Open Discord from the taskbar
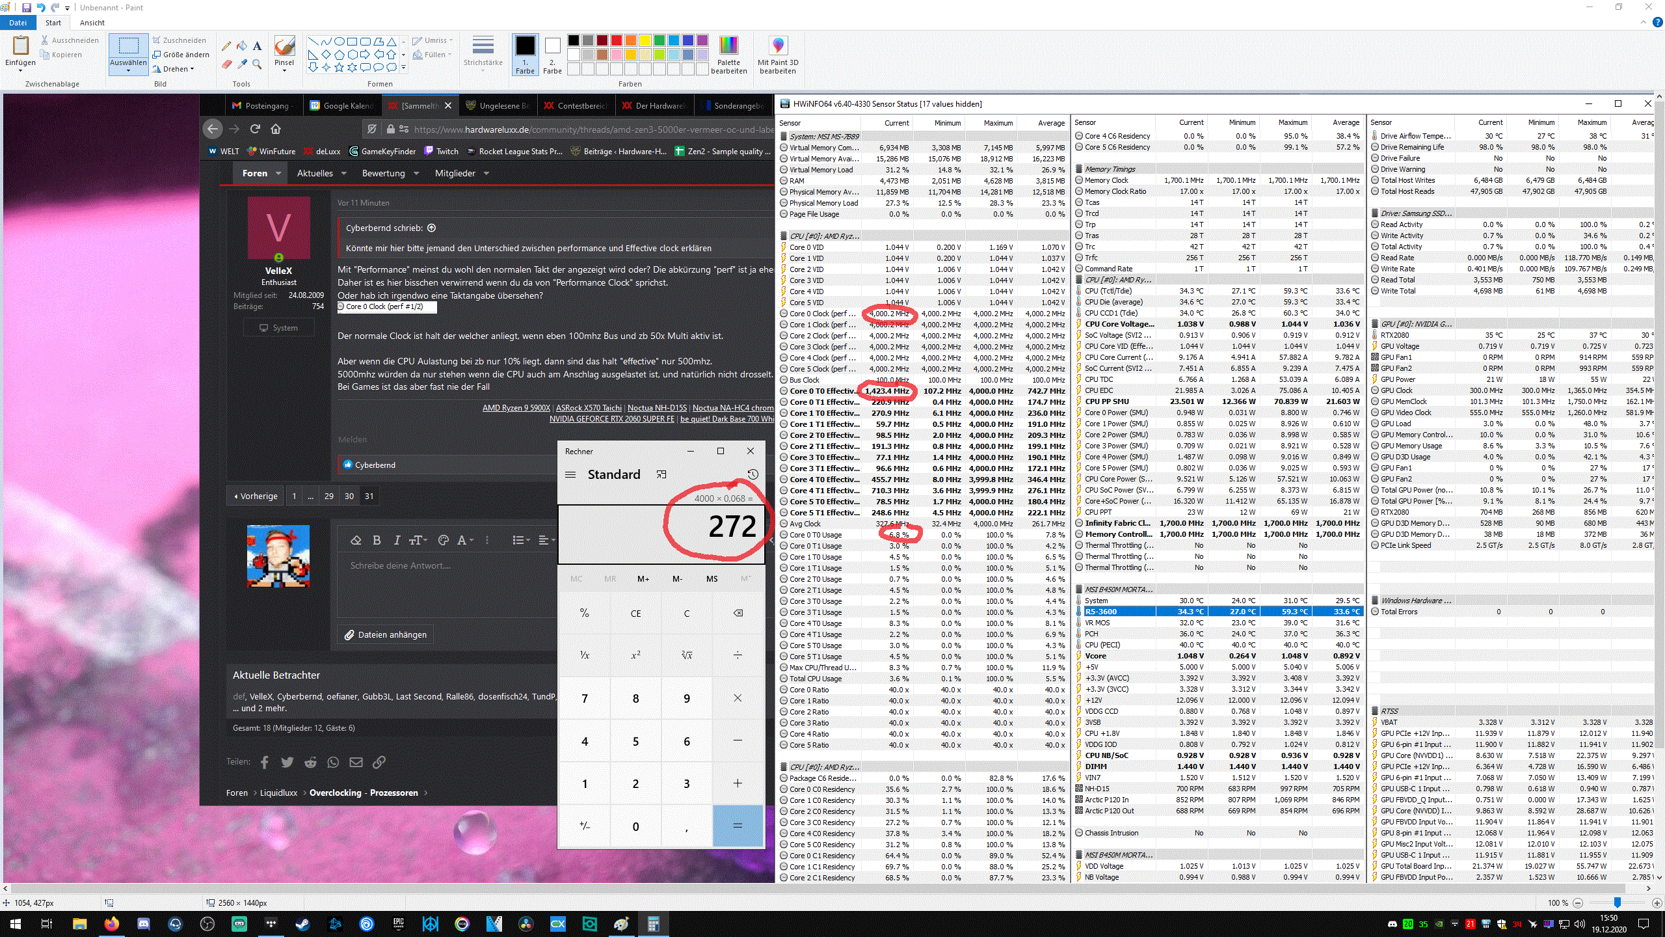1665x937 pixels. (x=143, y=923)
